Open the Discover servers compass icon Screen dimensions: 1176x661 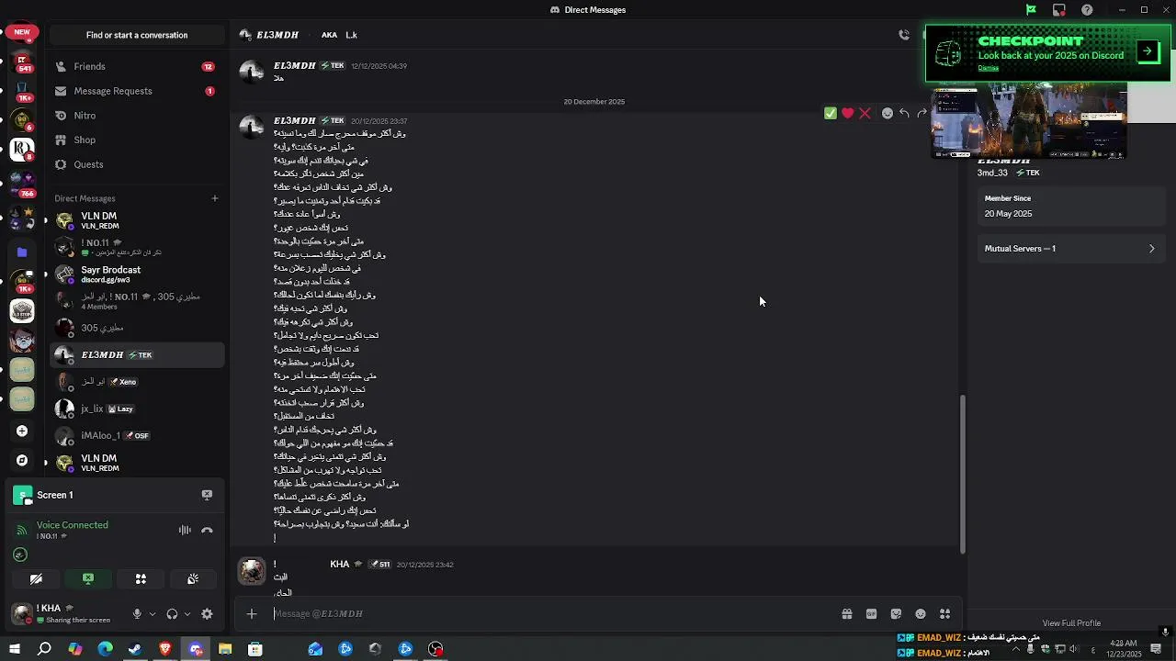coord(22,460)
